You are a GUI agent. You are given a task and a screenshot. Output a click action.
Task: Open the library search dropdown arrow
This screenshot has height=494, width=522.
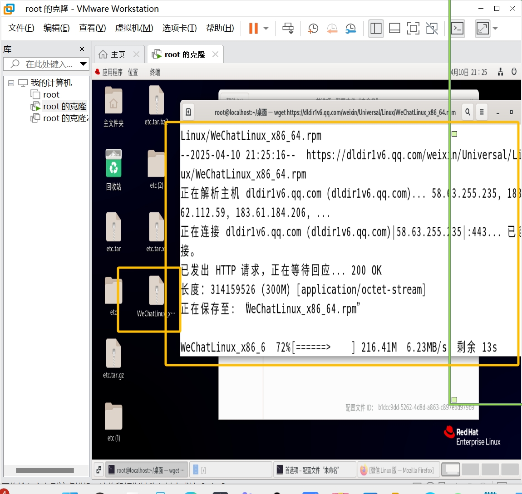(83, 64)
